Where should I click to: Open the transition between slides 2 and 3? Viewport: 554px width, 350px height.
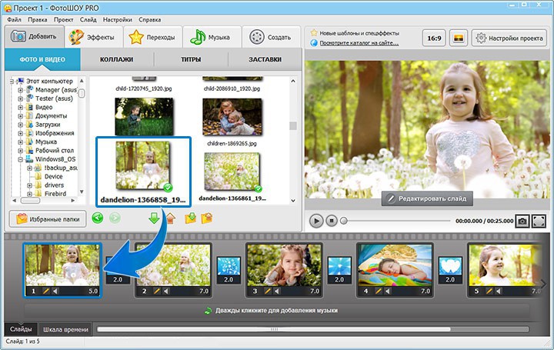point(229,270)
